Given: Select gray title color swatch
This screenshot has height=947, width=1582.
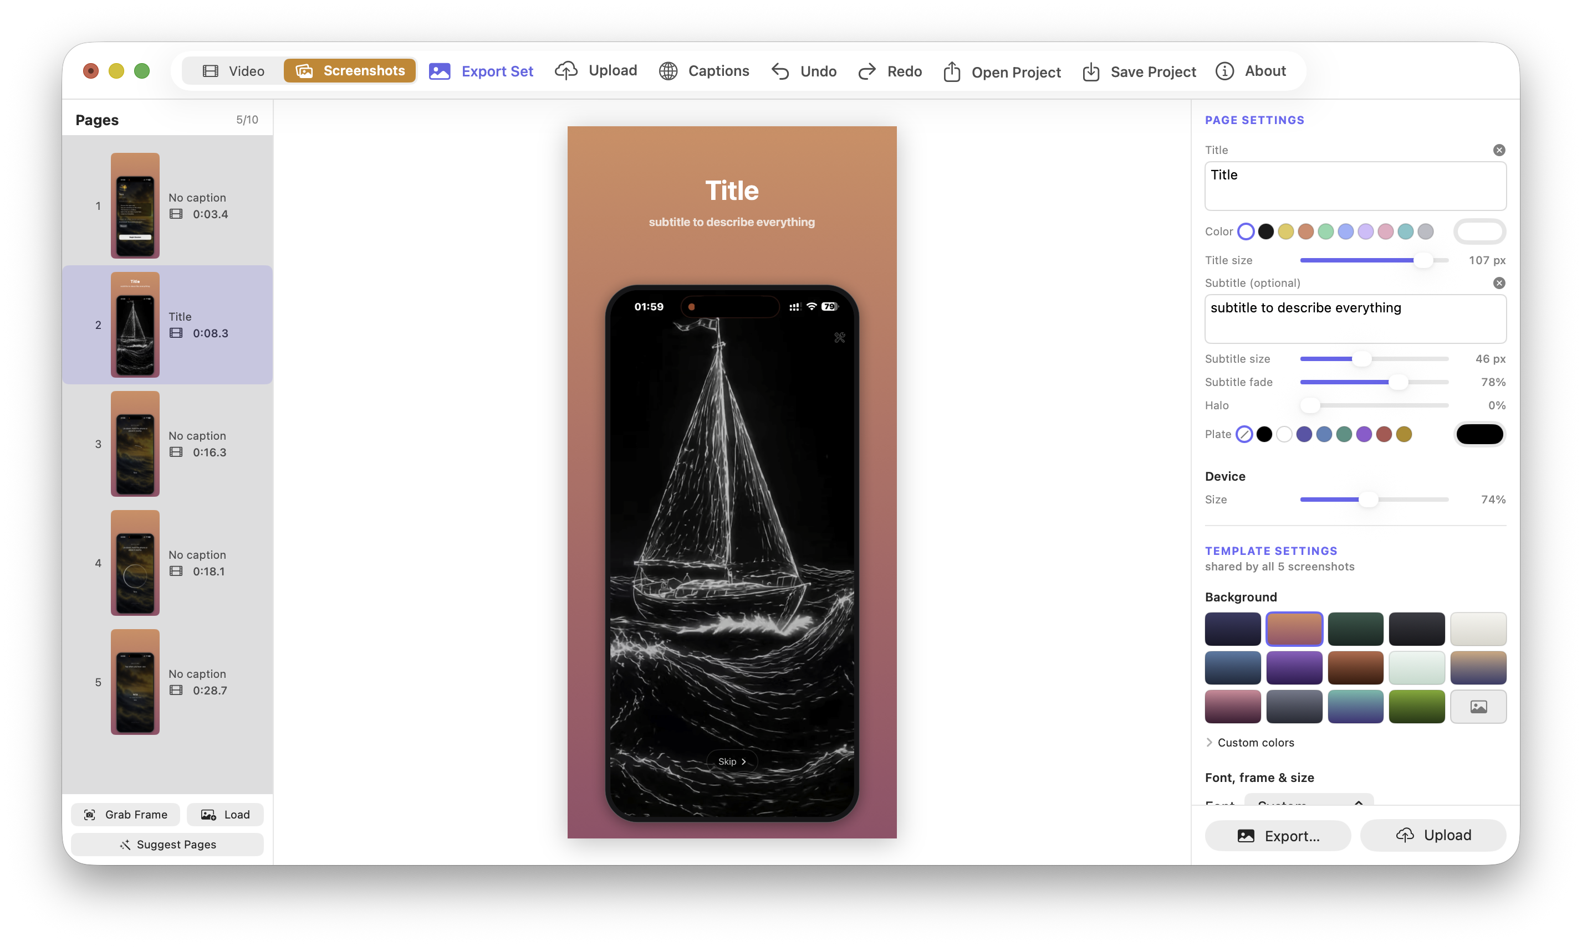Looking at the screenshot, I should 1425,231.
